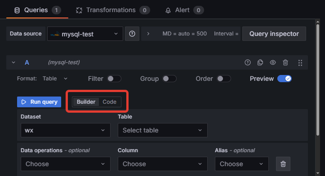
Task: Click the "Interval =" text
Action: click(x=226, y=34)
